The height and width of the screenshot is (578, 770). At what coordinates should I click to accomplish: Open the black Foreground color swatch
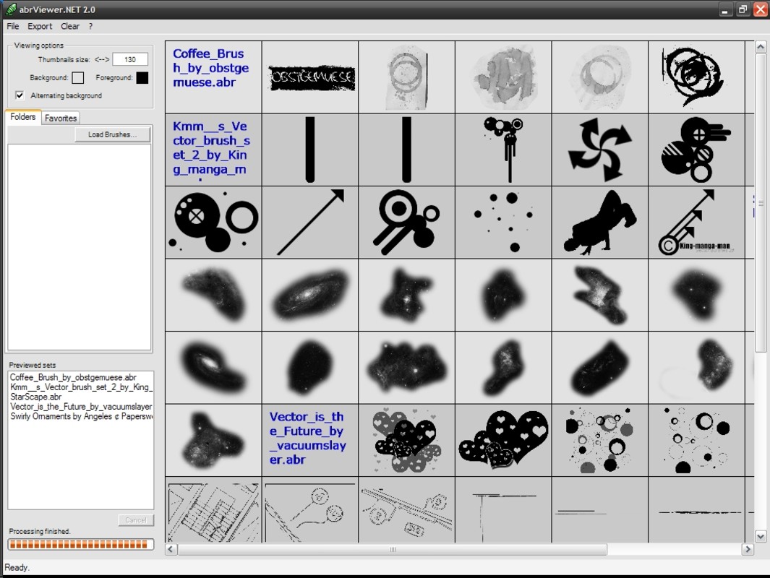coord(142,77)
